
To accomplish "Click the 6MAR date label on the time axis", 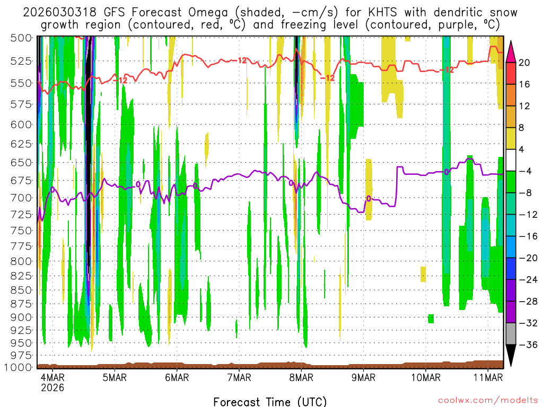I will (x=177, y=377).
